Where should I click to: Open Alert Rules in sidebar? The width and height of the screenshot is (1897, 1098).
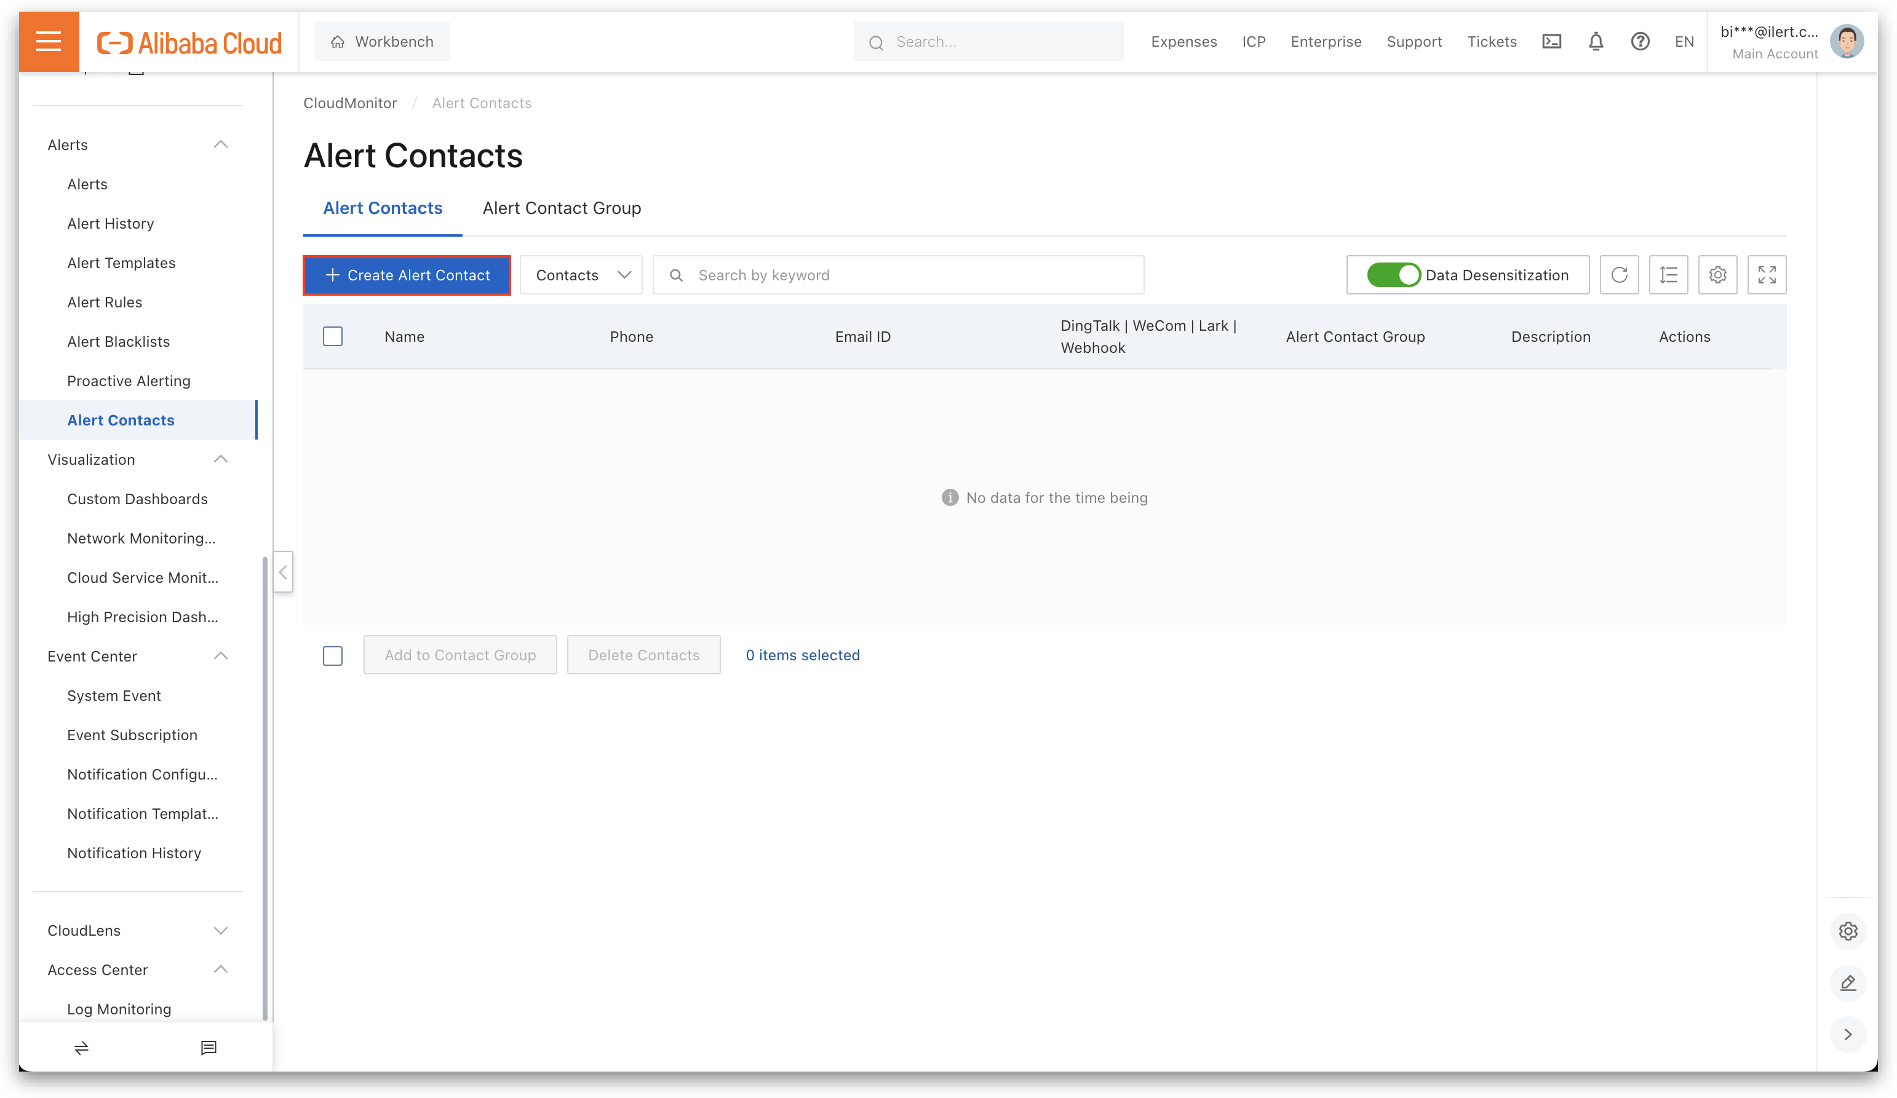coord(105,302)
